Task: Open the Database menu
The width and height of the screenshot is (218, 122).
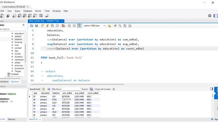Action: 28,11
